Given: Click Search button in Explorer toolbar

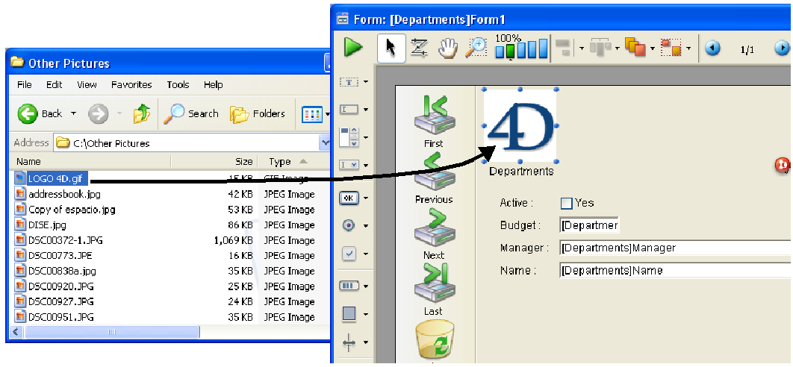Looking at the screenshot, I should point(190,113).
